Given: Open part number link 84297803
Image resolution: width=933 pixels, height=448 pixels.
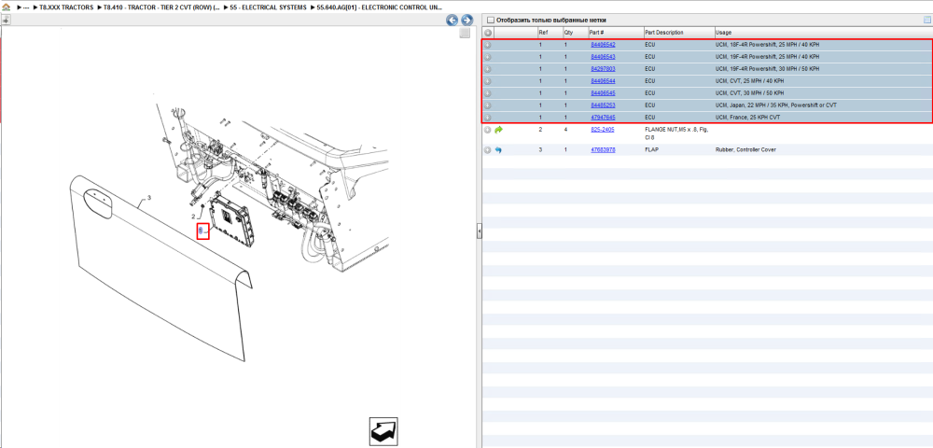Looking at the screenshot, I should [603, 69].
